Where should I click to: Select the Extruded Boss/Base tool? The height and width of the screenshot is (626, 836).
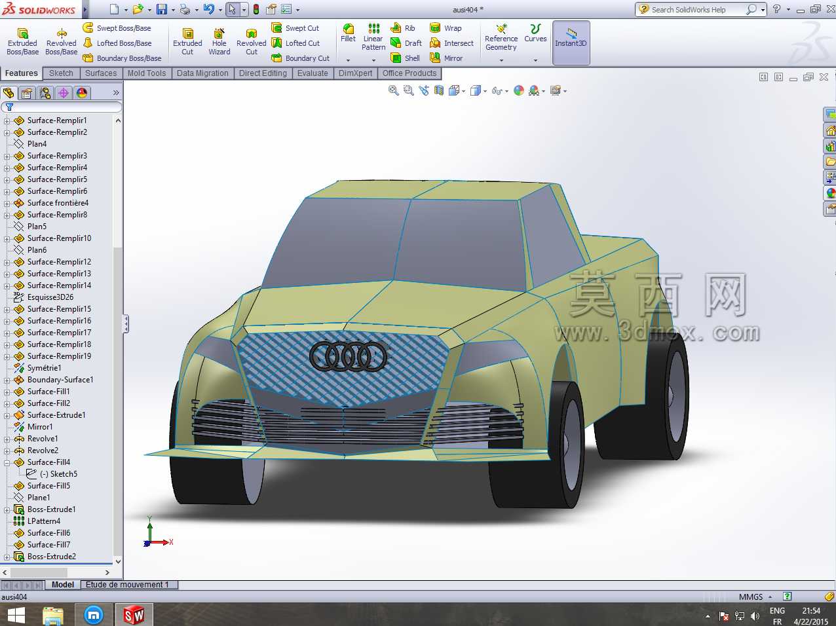click(x=22, y=42)
